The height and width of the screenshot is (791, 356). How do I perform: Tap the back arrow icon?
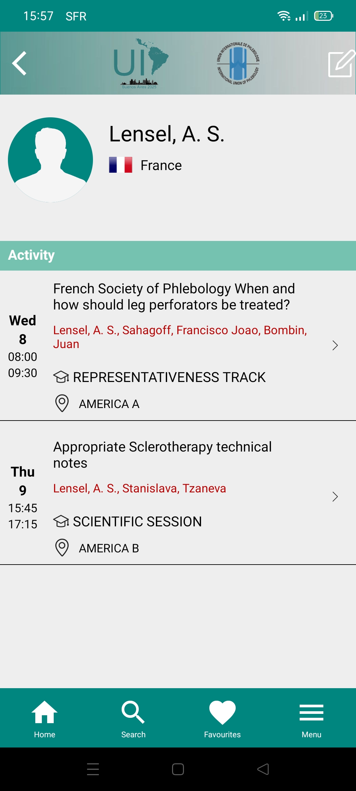tap(19, 63)
